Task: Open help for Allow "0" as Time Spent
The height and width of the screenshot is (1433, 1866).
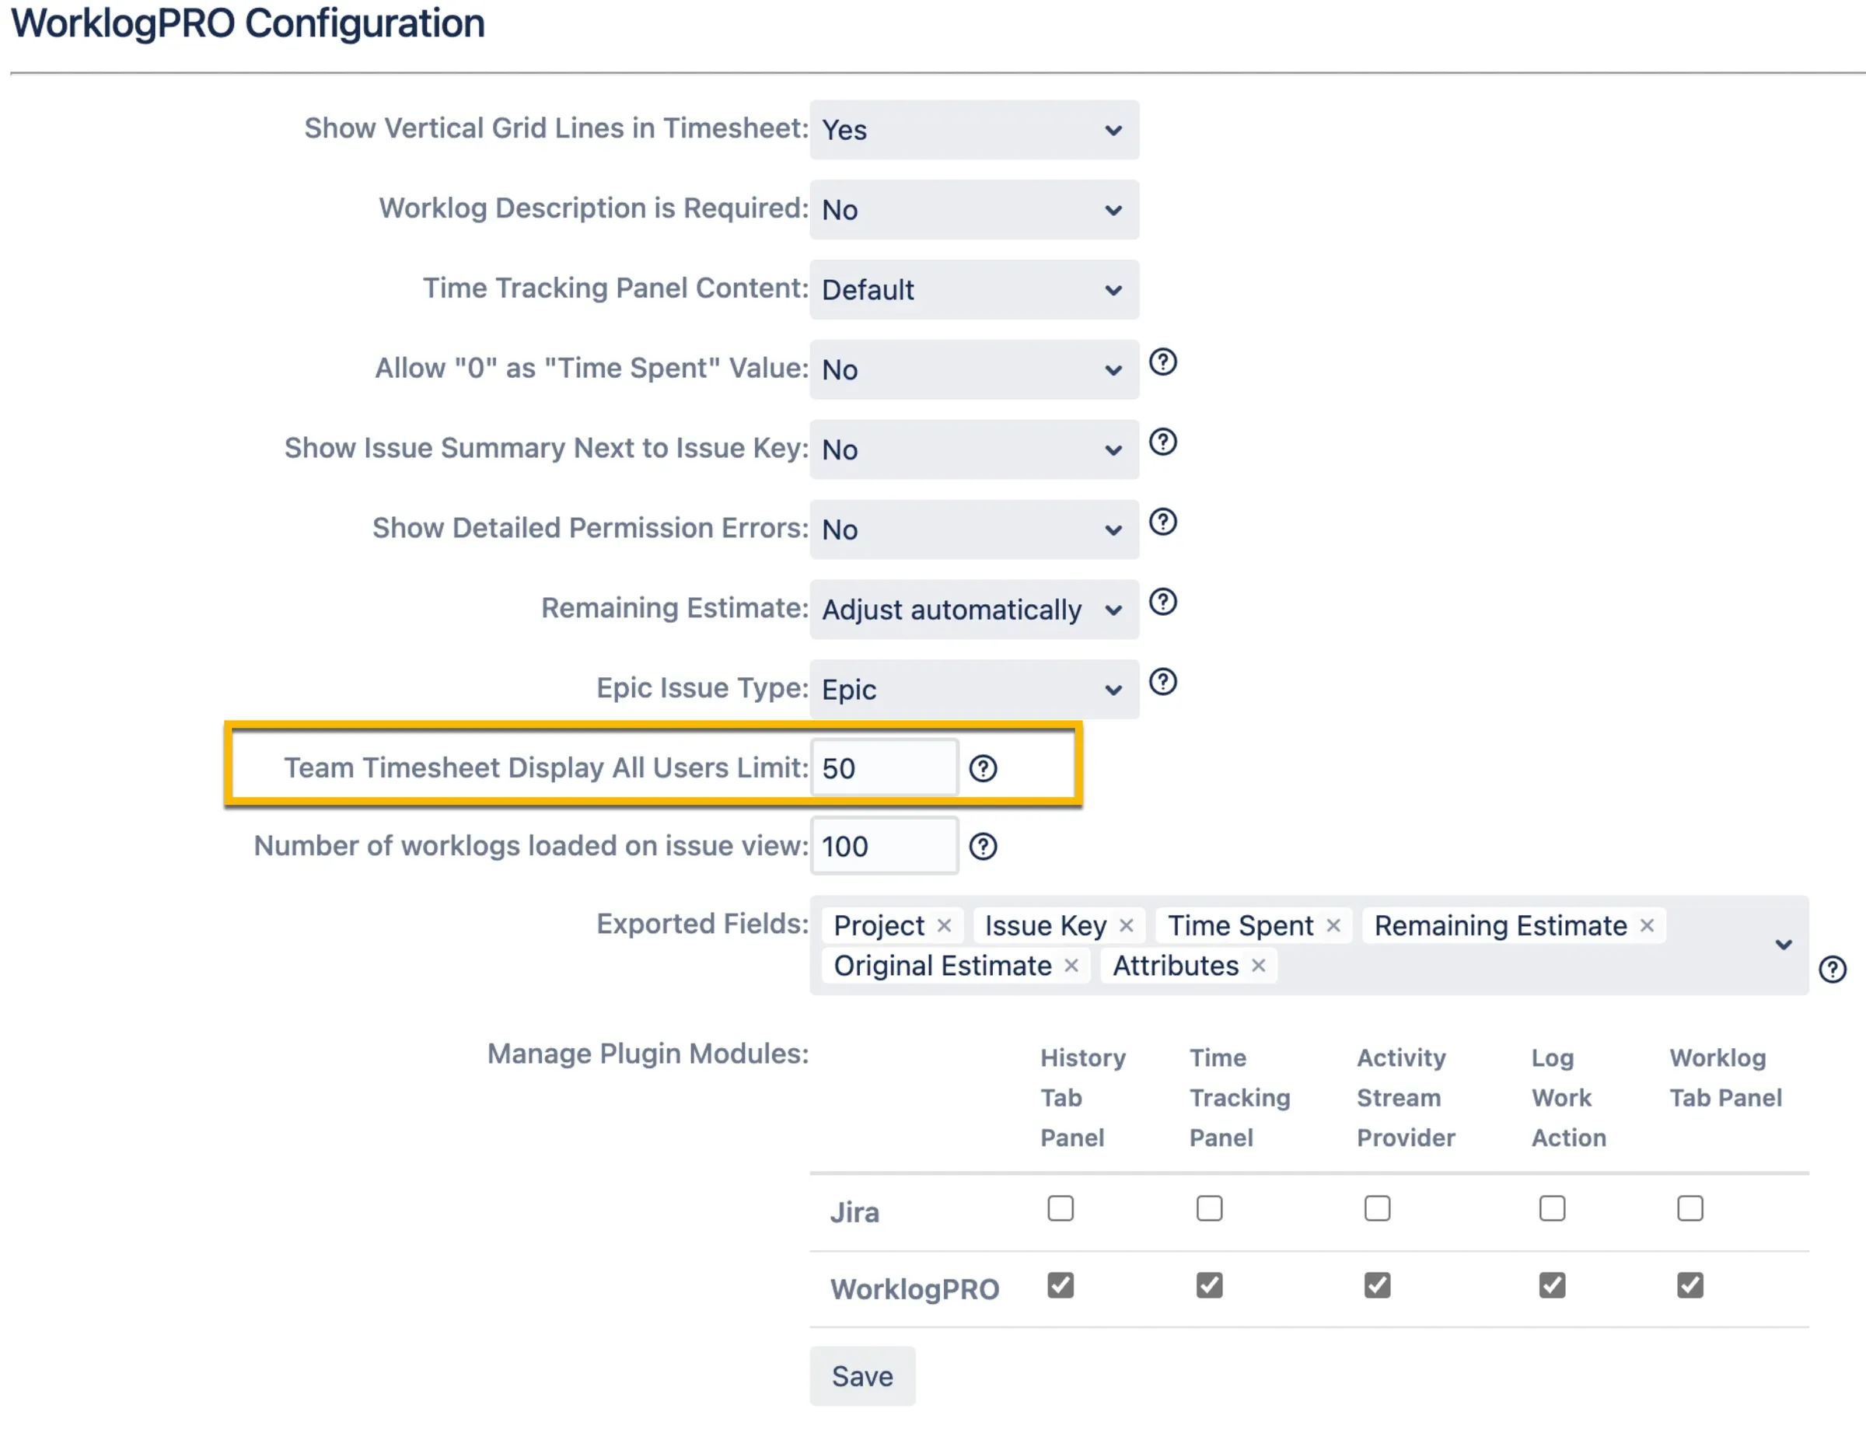Action: (1162, 362)
